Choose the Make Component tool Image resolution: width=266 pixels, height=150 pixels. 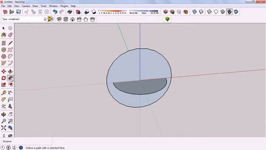click(x=10, y=28)
